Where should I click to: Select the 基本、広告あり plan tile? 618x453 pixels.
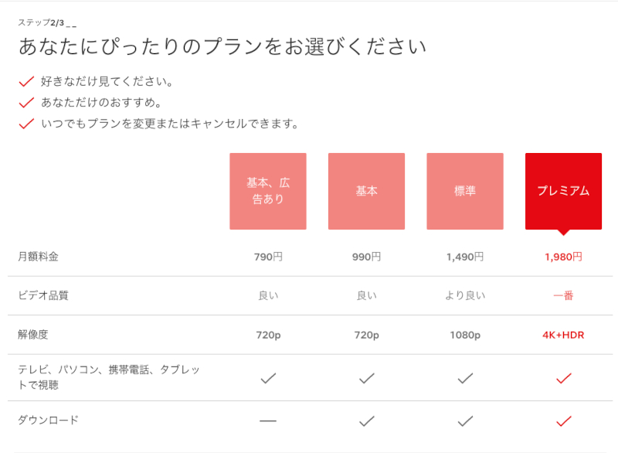click(268, 191)
